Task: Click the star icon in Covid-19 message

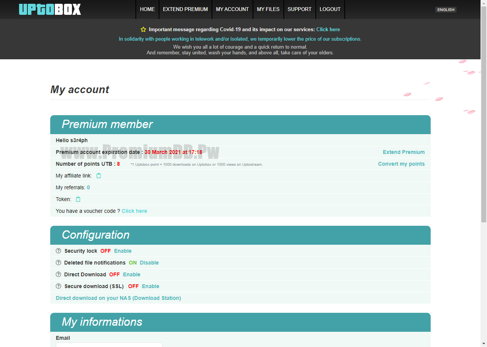Action: [143, 29]
